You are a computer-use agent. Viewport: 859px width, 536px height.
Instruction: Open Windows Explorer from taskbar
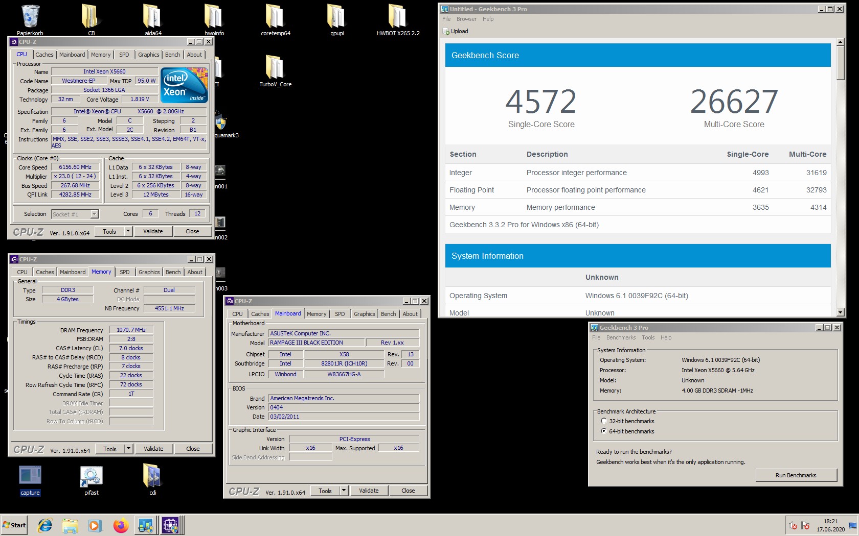(70, 525)
